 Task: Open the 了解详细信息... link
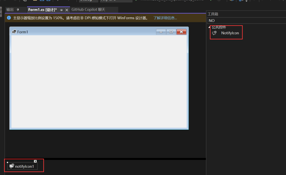click(165, 18)
